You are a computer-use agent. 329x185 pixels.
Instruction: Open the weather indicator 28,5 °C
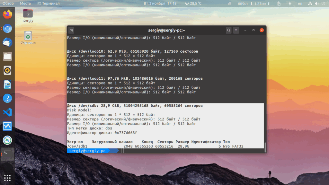pos(193,3)
